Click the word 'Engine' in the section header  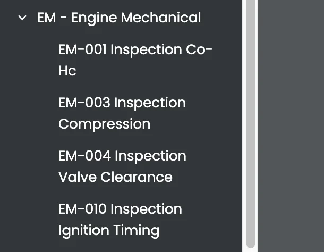click(94, 18)
